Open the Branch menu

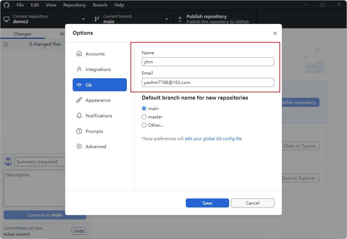[100, 5]
